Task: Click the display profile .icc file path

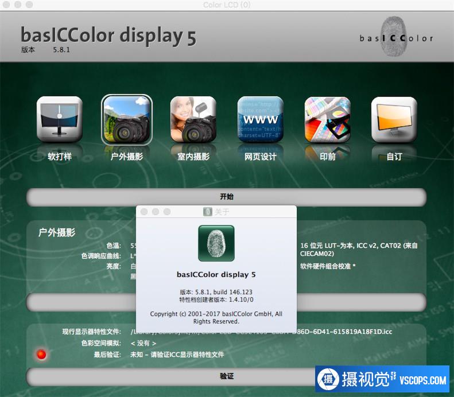Action: coord(261,332)
